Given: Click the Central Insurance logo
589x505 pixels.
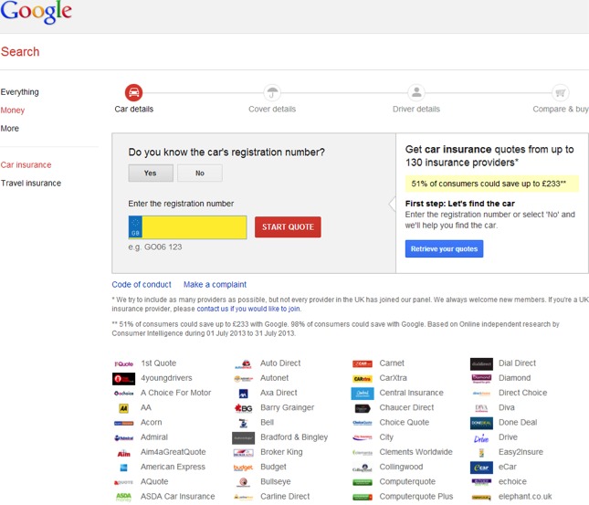Looking at the screenshot, I should click(x=363, y=394).
